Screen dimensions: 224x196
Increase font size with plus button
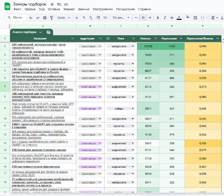tap(150, 18)
